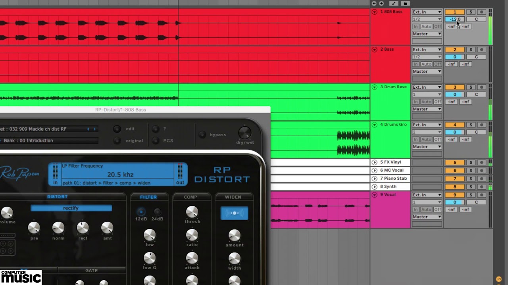Open the 1/2 input channel dropdown on 2 Bass

[x=427, y=57]
